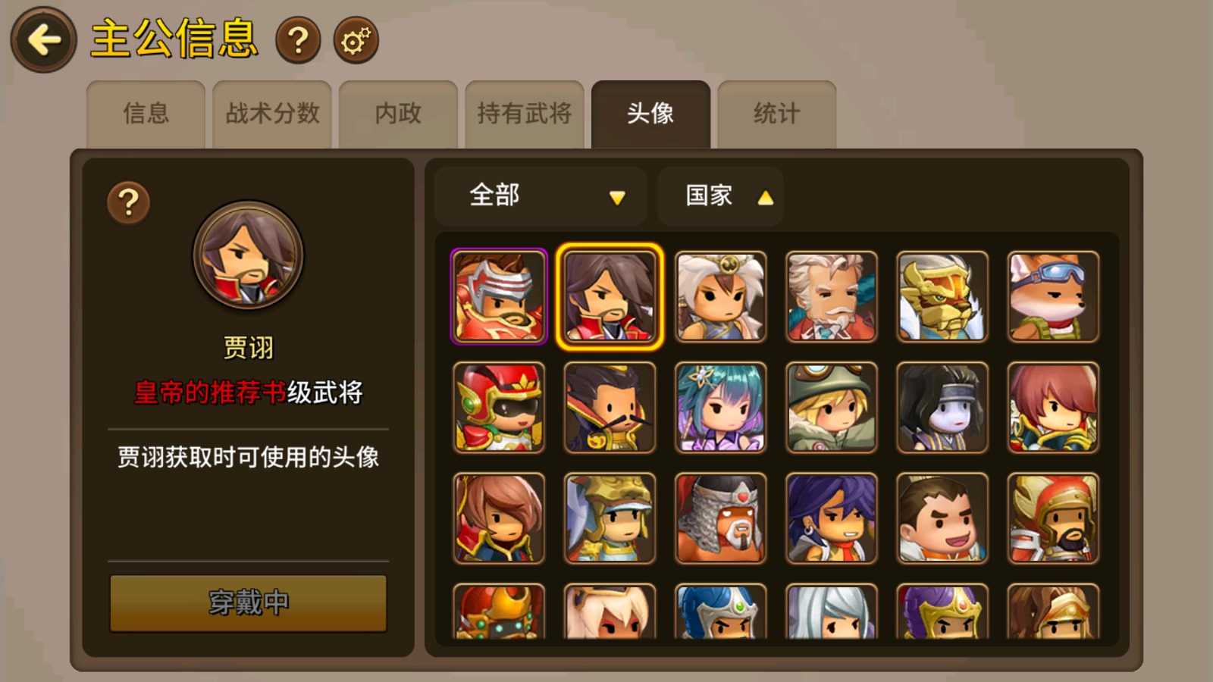Open the gear settings icon

coord(356,40)
